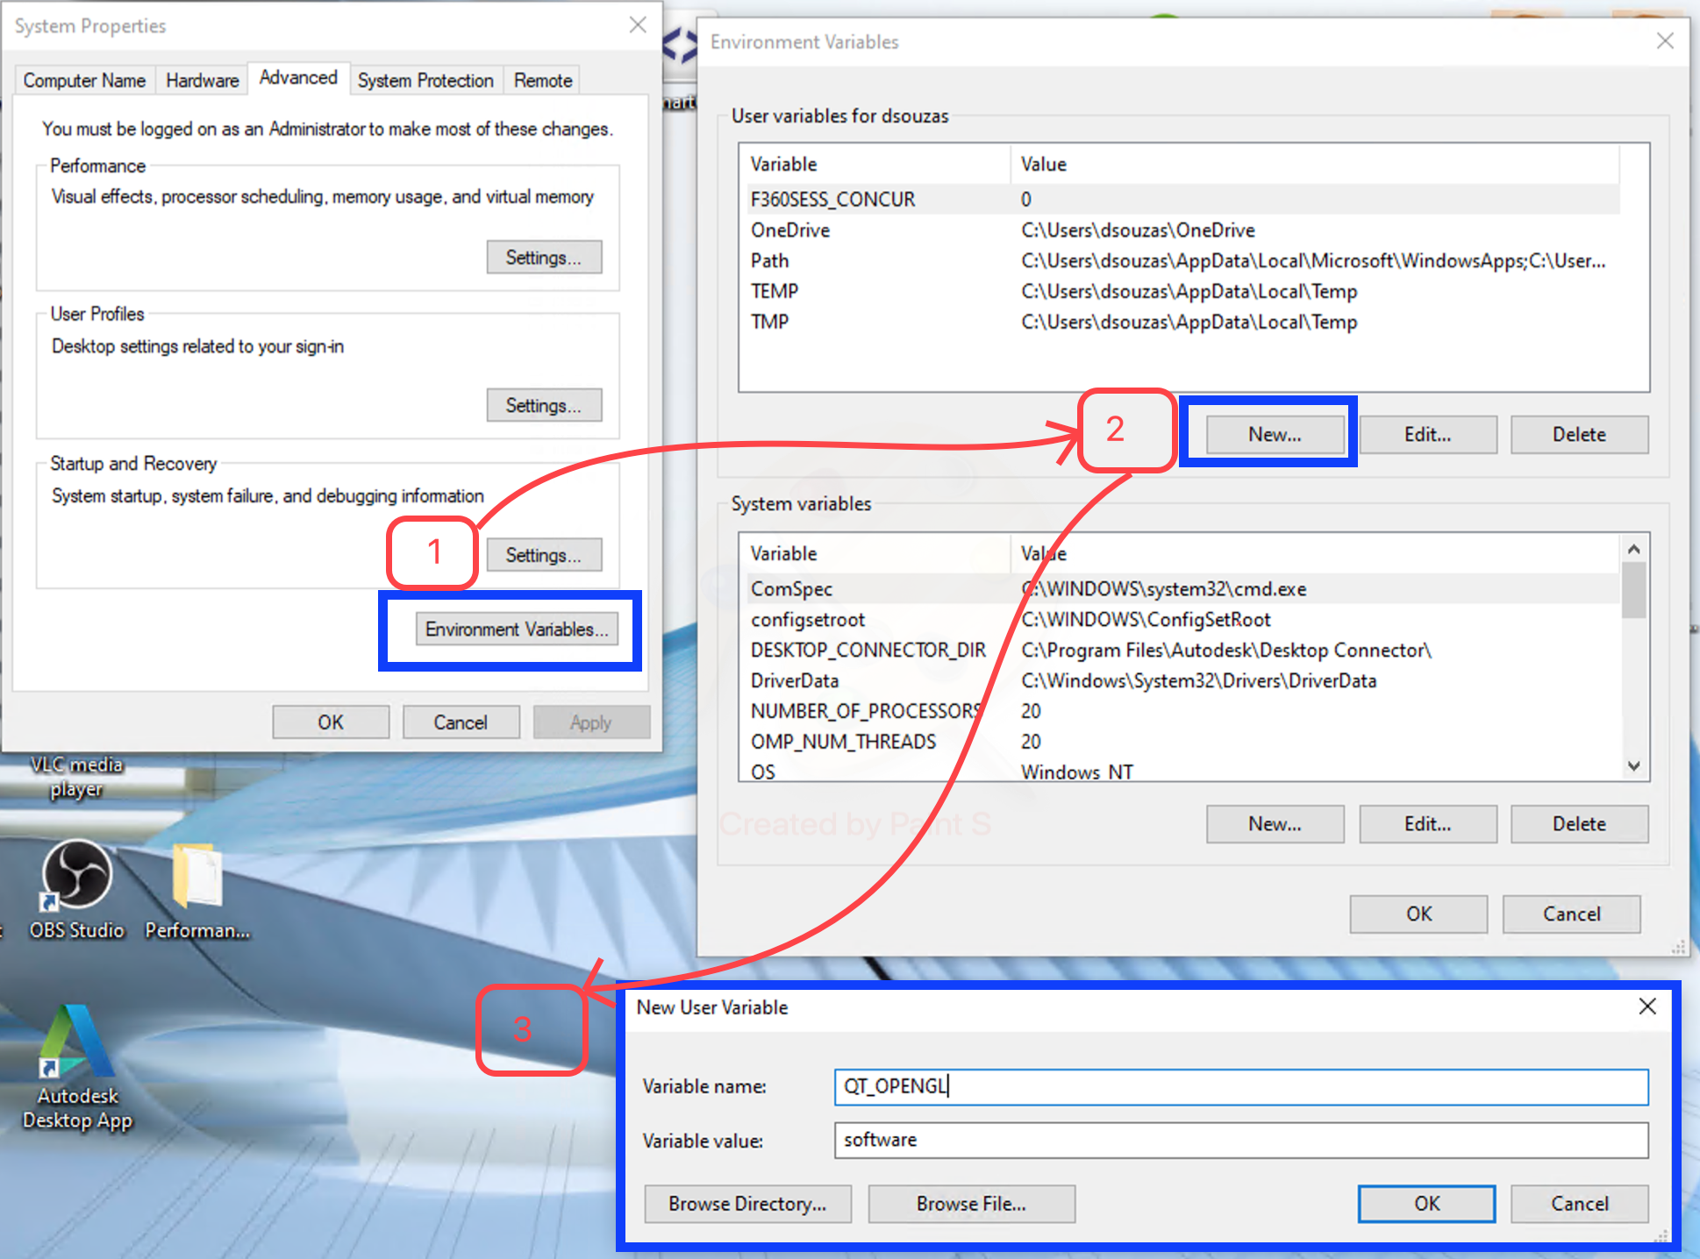Click the Variable column header in User variables
1700x1259 pixels.
[x=875, y=164]
